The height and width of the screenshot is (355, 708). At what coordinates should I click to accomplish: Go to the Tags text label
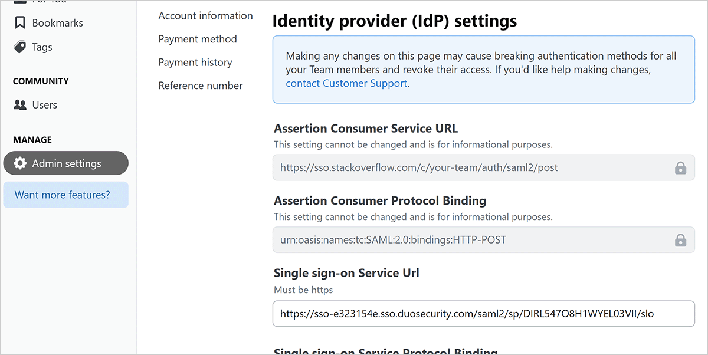[x=42, y=47]
